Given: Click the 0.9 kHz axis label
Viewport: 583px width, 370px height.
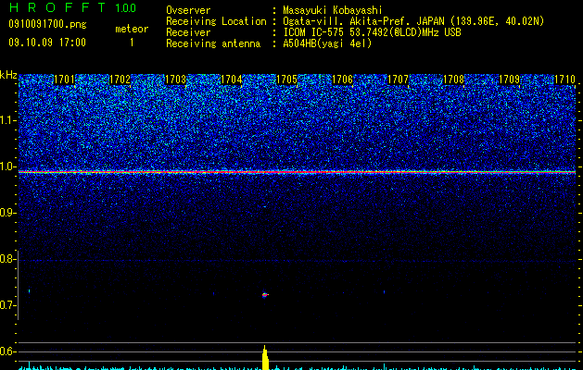Looking at the screenshot, I should [7, 213].
